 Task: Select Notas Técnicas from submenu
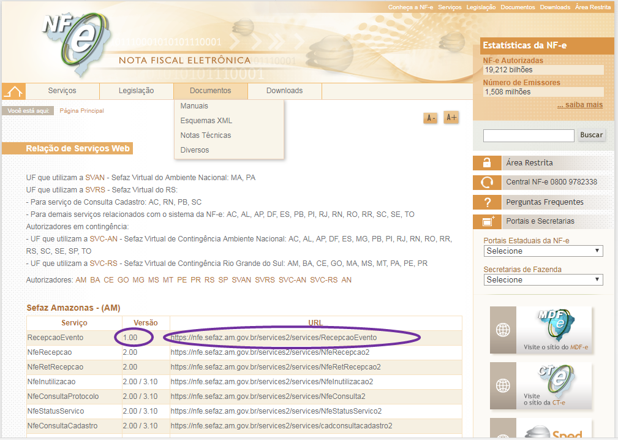tap(206, 135)
